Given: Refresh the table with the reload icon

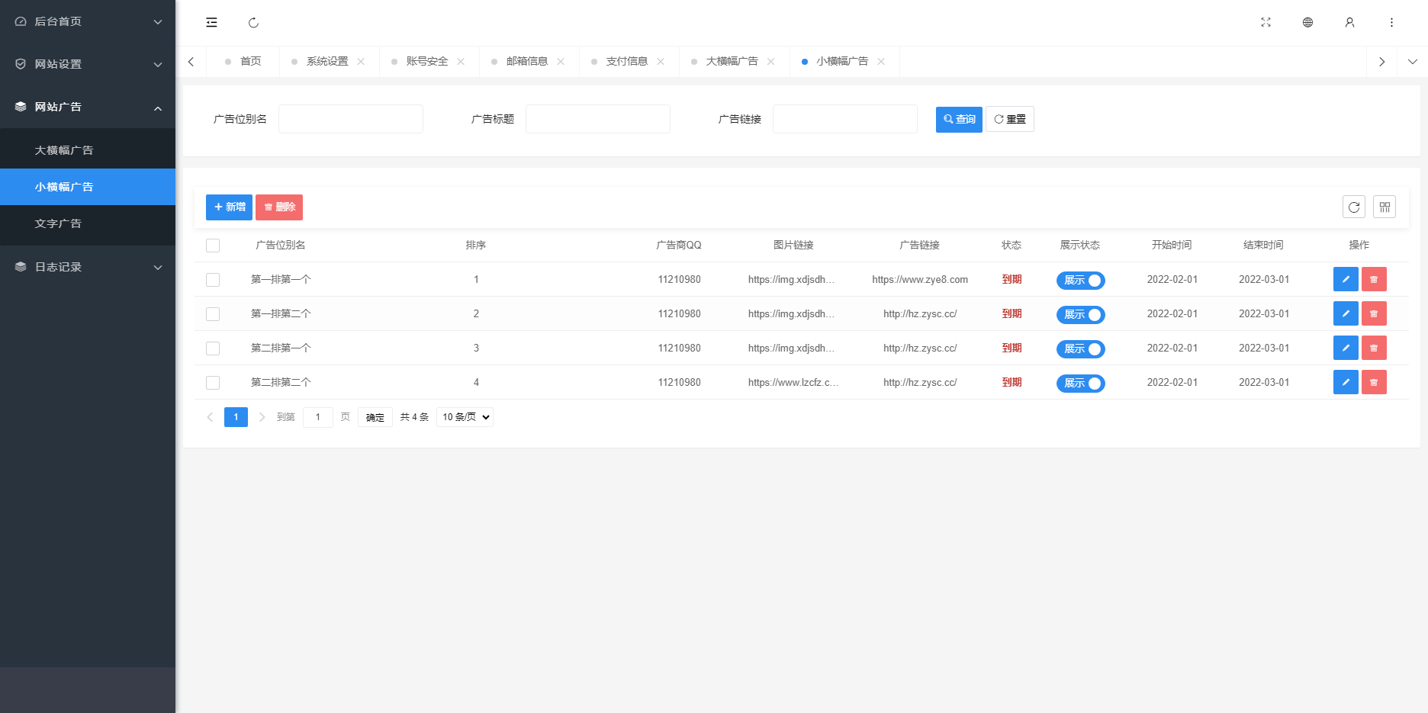Looking at the screenshot, I should pos(1354,207).
